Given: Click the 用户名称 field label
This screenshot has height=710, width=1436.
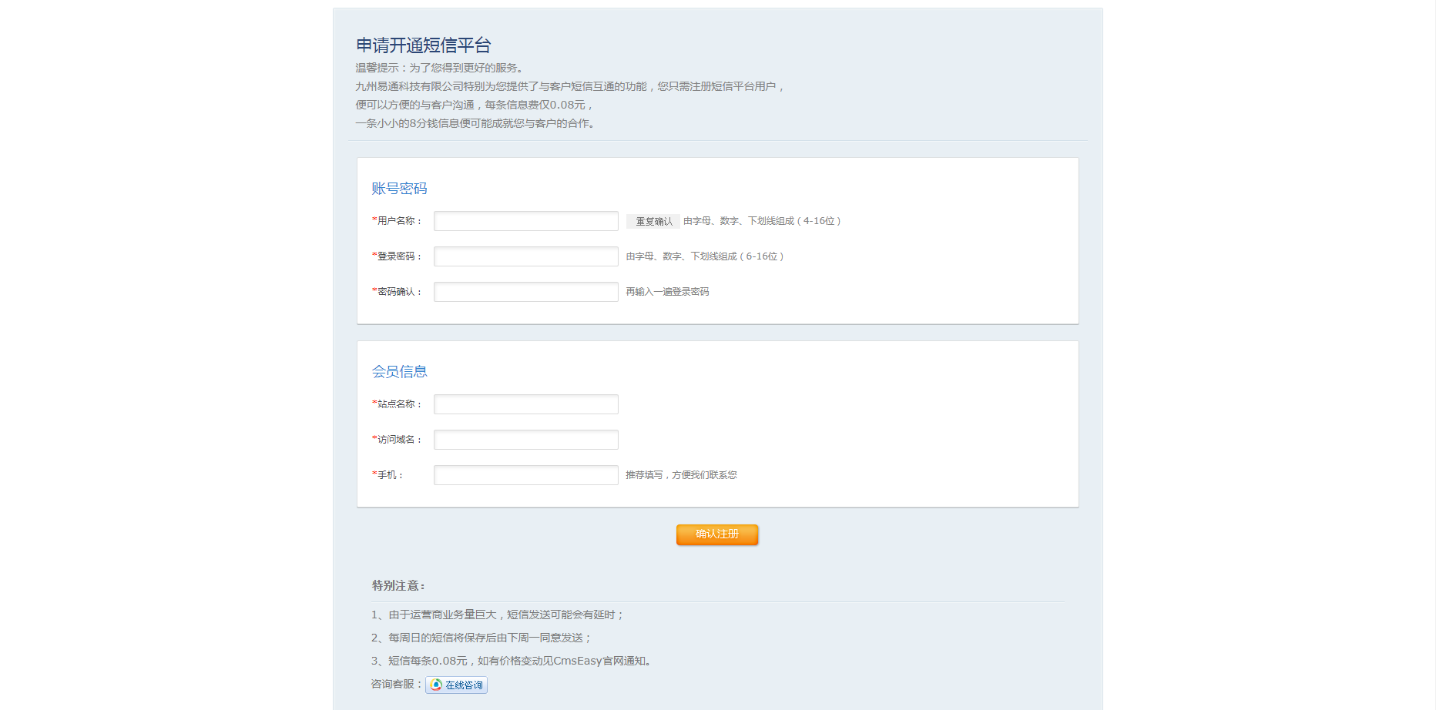Looking at the screenshot, I should coord(398,221).
